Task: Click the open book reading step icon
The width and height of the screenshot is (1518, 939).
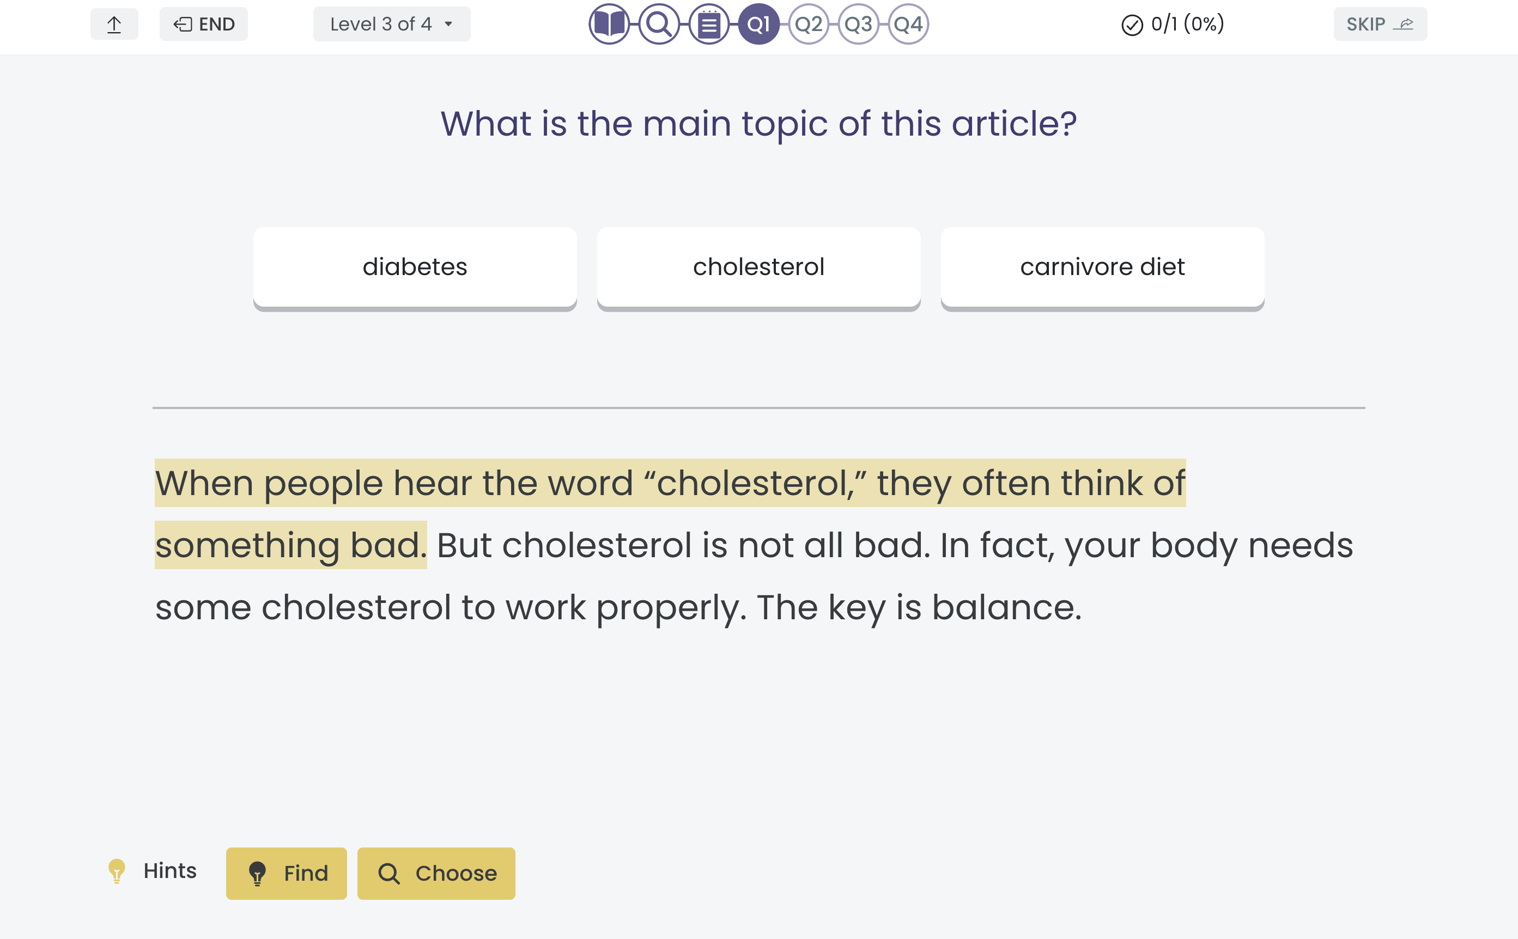Action: tap(609, 24)
